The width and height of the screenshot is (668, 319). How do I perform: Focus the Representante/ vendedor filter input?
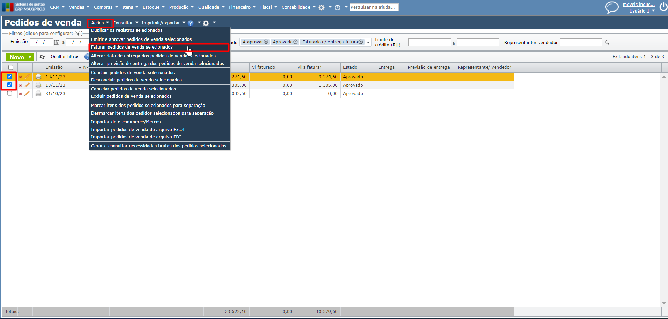click(x=581, y=42)
